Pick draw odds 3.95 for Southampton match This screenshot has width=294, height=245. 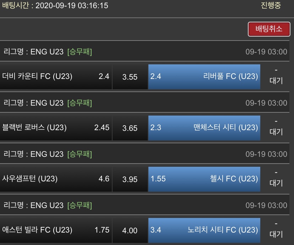[x=130, y=179]
